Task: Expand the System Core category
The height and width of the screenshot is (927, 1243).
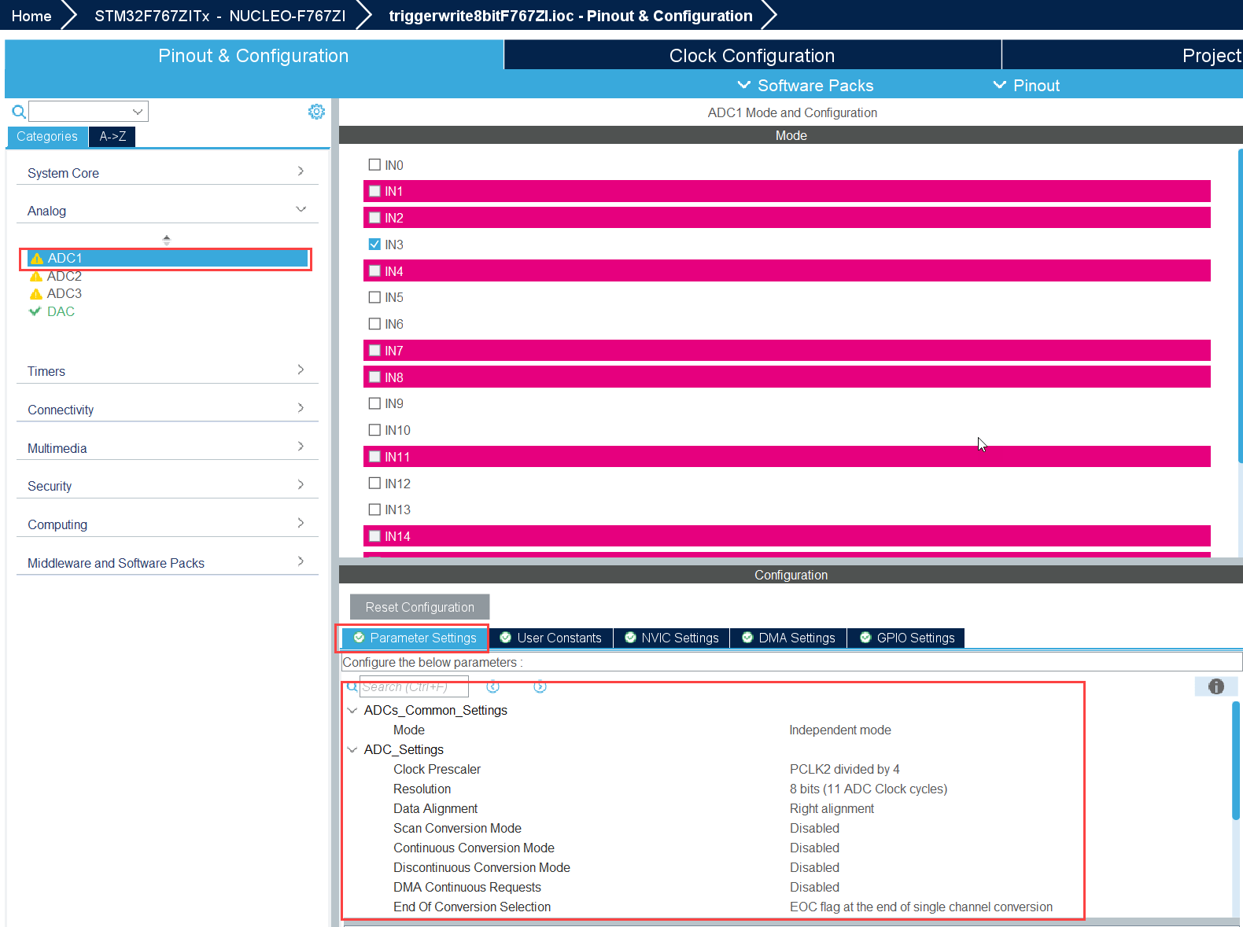Action: click(167, 172)
